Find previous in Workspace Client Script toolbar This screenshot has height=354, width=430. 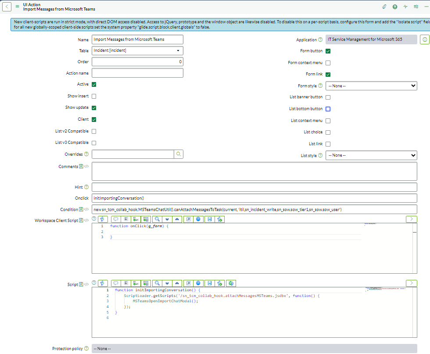(177, 219)
